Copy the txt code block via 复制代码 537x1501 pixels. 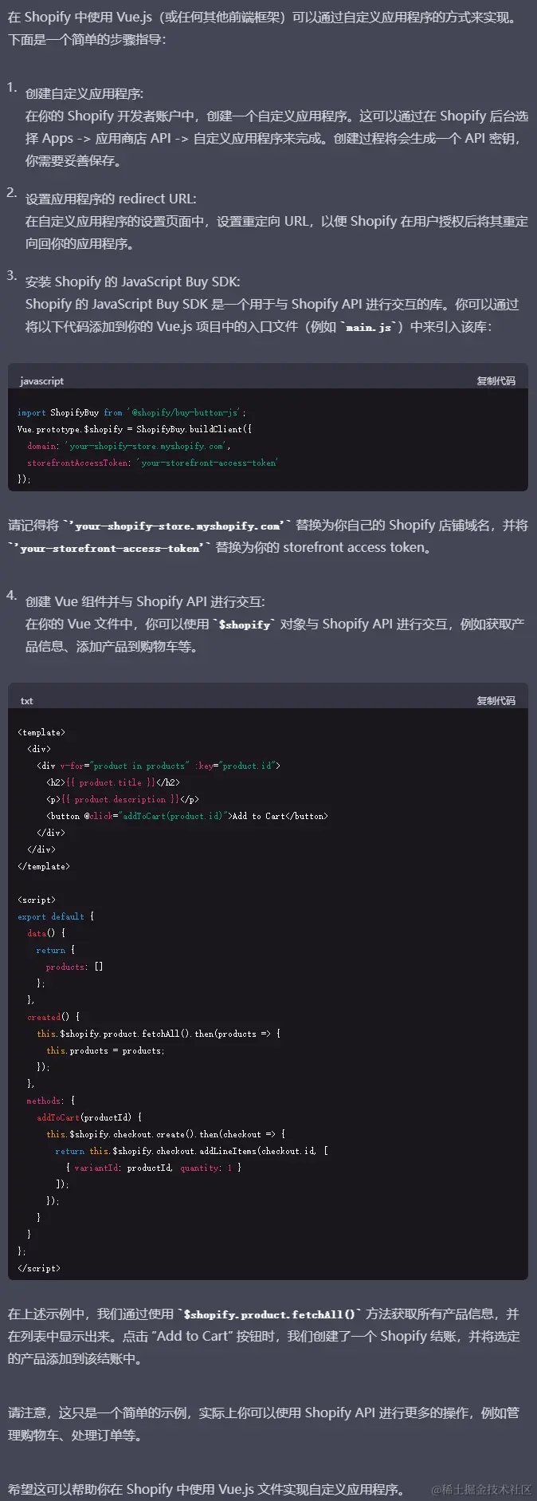[496, 701]
